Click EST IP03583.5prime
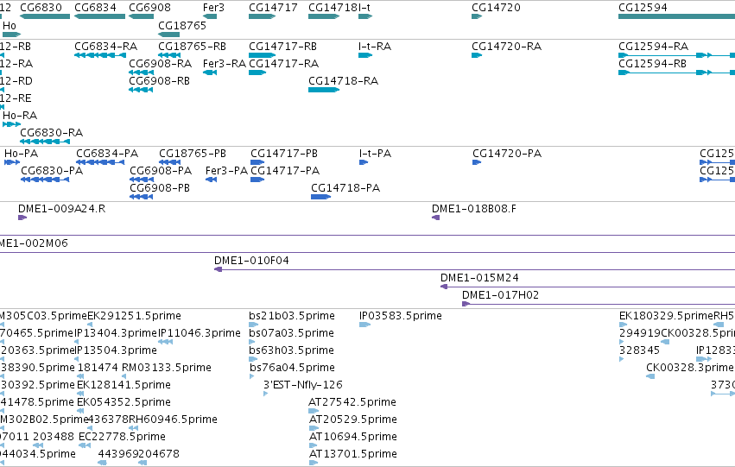The image size is (735, 467). pyautogui.click(x=364, y=325)
